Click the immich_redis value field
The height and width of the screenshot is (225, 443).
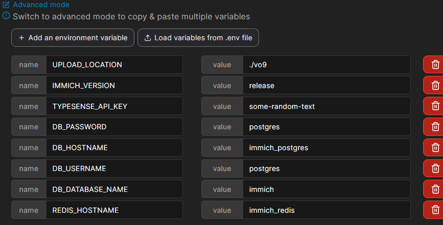coord(327,210)
